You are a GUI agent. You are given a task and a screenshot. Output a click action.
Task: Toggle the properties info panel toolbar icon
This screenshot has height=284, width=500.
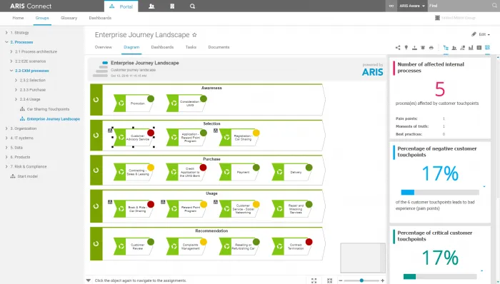[479, 48]
